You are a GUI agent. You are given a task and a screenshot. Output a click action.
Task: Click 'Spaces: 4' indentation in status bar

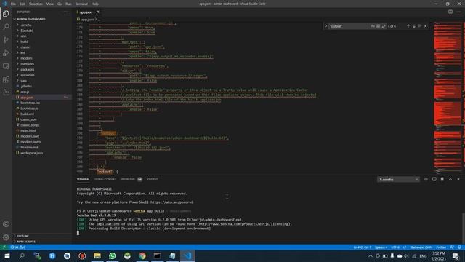pyautogui.click(x=381, y=247)
